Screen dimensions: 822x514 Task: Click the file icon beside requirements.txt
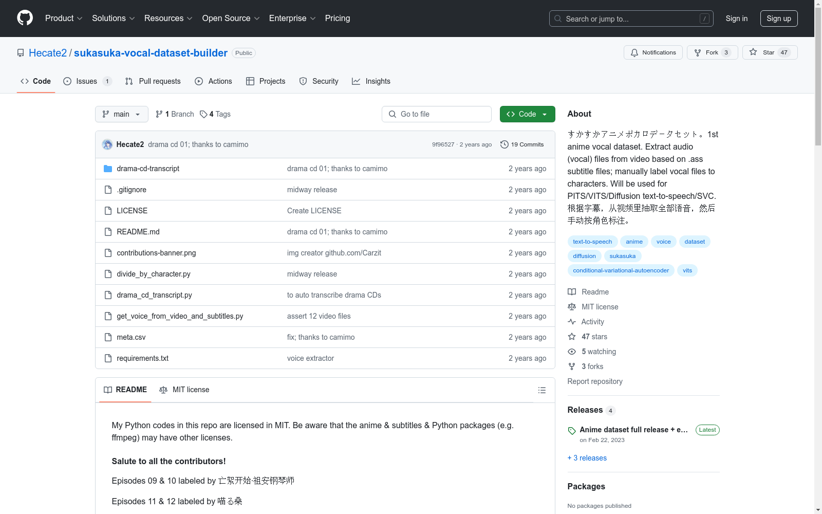point(108,358)
